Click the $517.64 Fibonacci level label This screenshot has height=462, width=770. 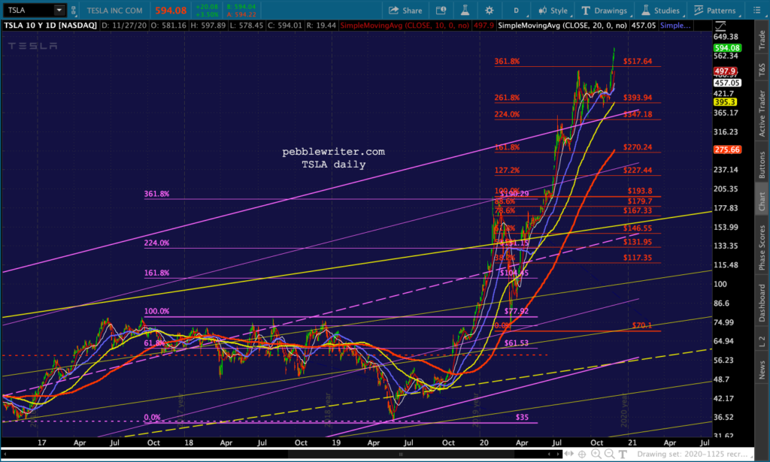(638, 62)
